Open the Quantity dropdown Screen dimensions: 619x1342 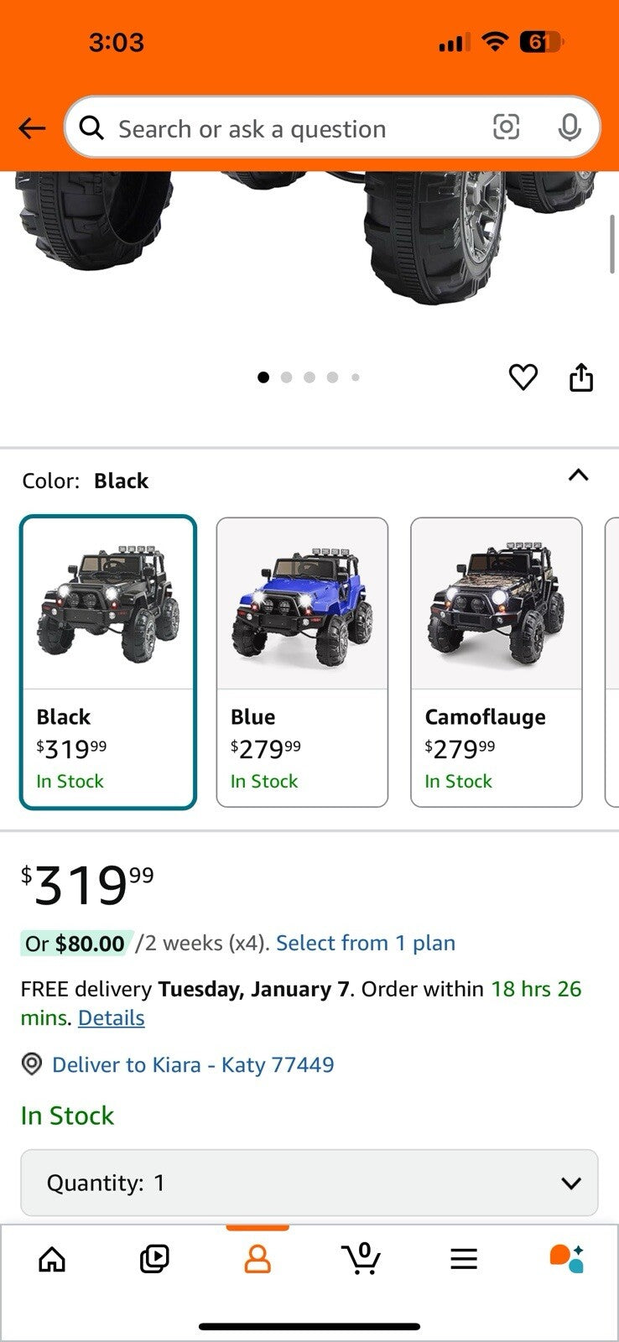point(309,1183)
